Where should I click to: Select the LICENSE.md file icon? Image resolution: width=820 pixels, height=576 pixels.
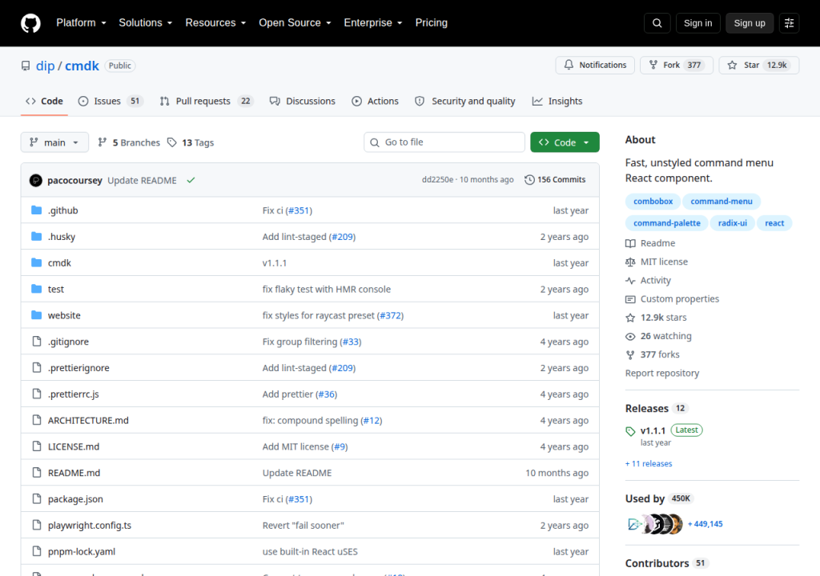pyautogui.click(x=37, y=446)
